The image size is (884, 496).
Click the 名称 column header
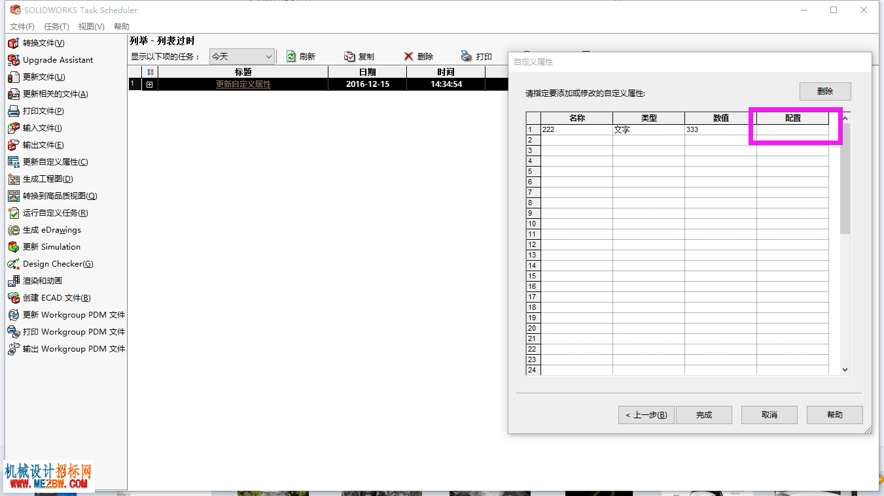[x=576, y=118]
